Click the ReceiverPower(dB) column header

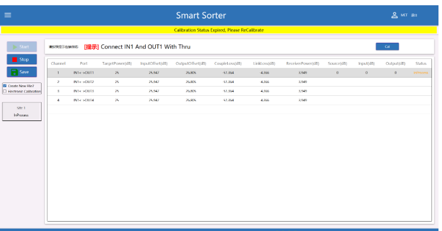[303, 63]
